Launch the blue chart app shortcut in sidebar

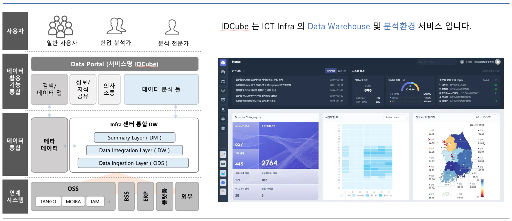point(223,173)
